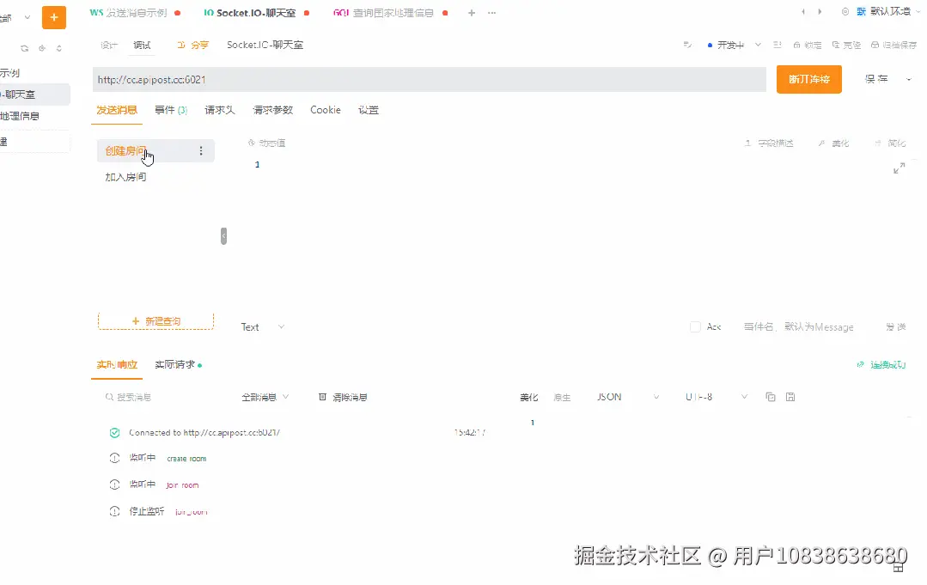Click the environment settings icon near 默认环境
927x585 pixels.
point(845,12)
